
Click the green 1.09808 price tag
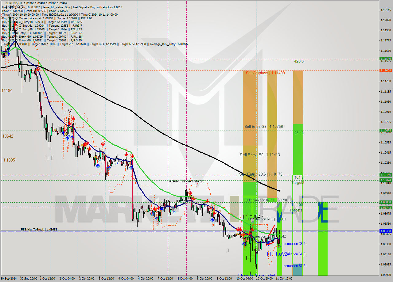[386, 202]
